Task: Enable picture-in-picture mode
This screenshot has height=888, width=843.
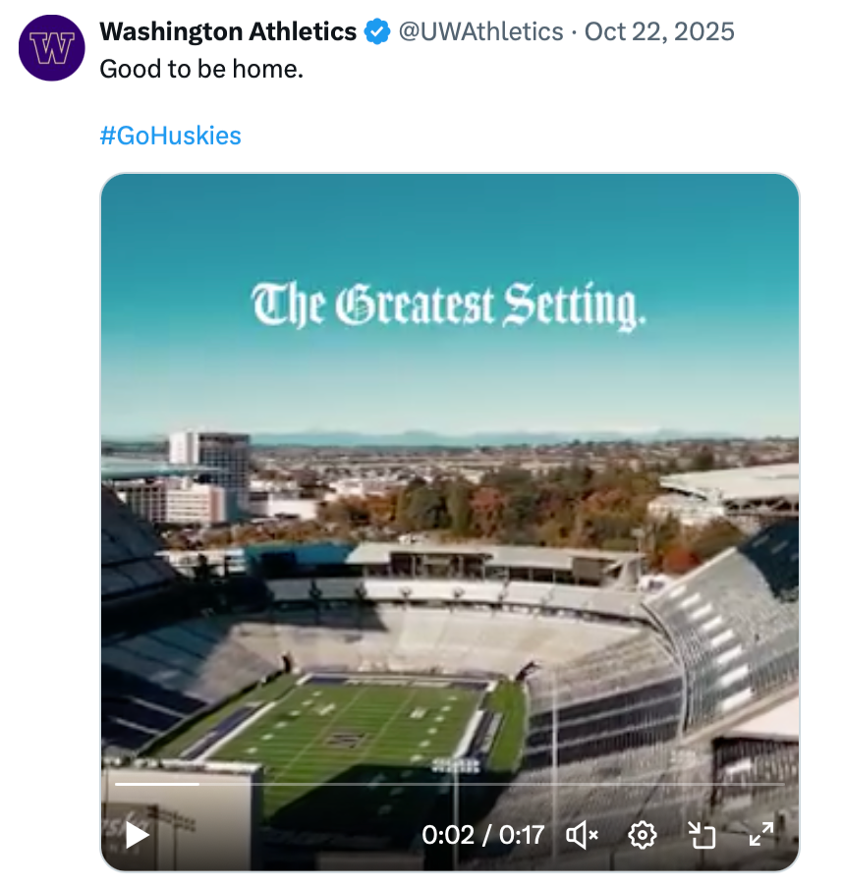Action: click(702, 835)
